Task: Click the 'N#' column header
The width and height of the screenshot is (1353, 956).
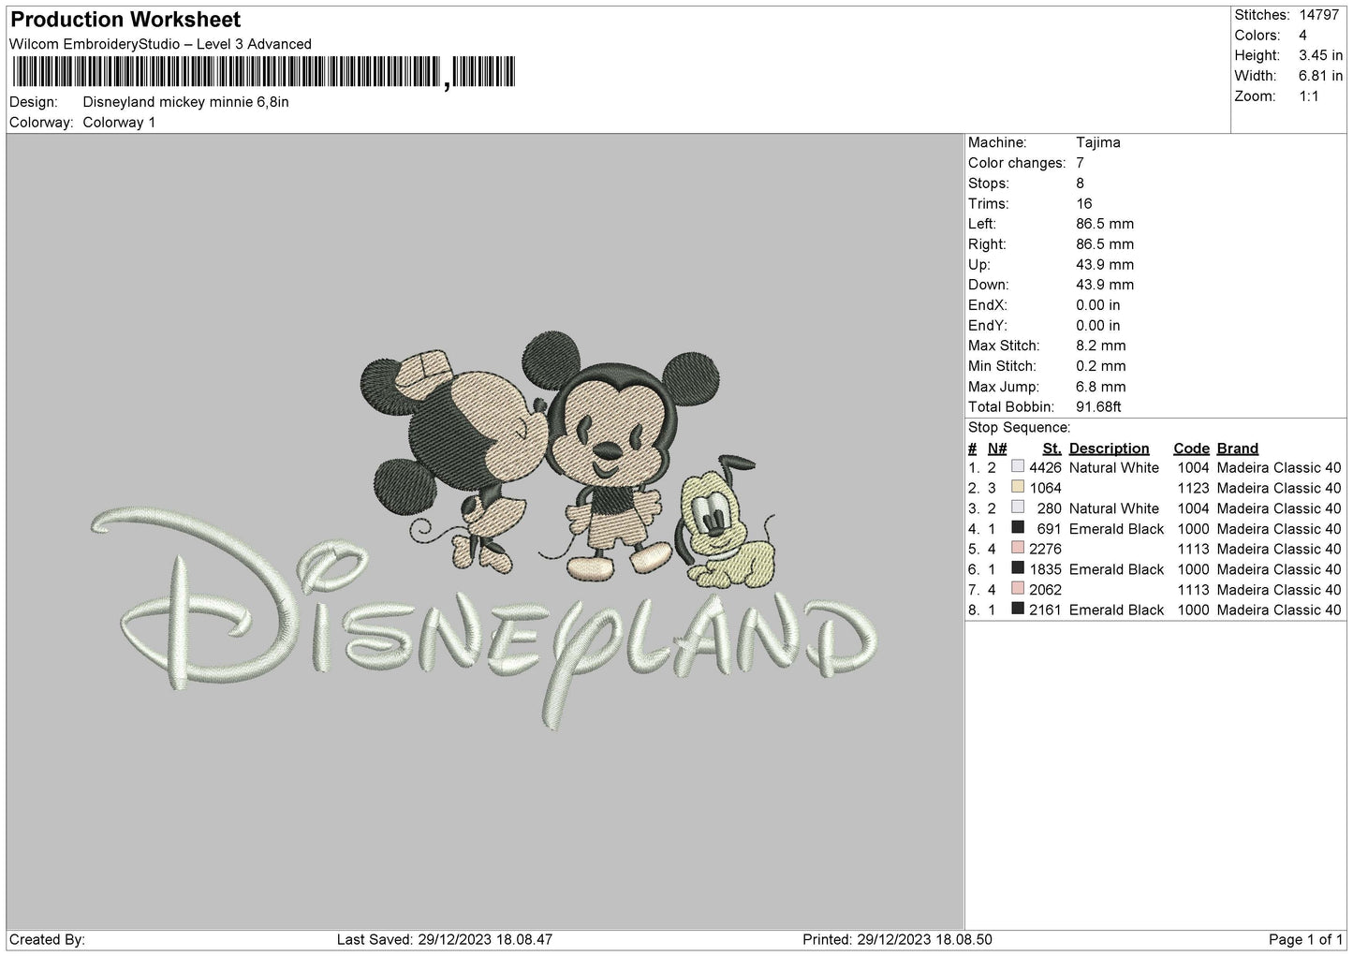Action: click(x=997, y=449)
